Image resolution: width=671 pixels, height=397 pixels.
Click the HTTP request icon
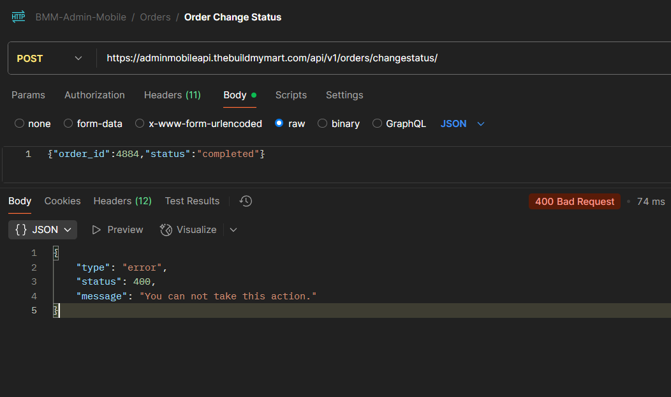(x=18, y=17)
